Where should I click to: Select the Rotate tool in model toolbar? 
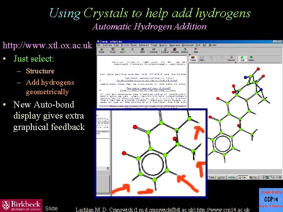point(193,58)
